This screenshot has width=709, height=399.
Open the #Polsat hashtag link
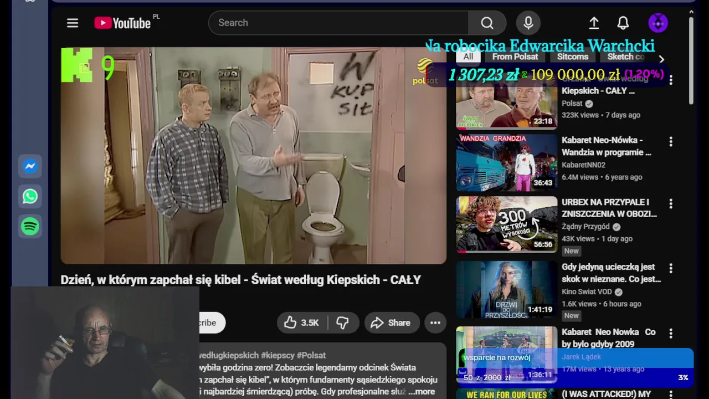coord(311,355)
